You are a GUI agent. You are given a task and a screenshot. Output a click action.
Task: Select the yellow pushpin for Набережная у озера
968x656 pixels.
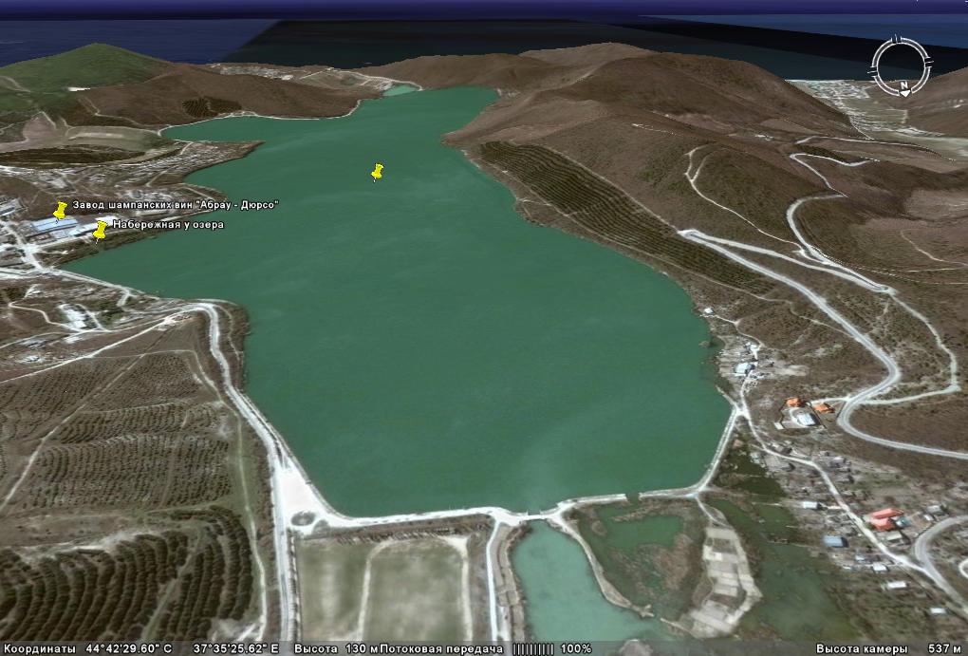[x=100, y=230]
